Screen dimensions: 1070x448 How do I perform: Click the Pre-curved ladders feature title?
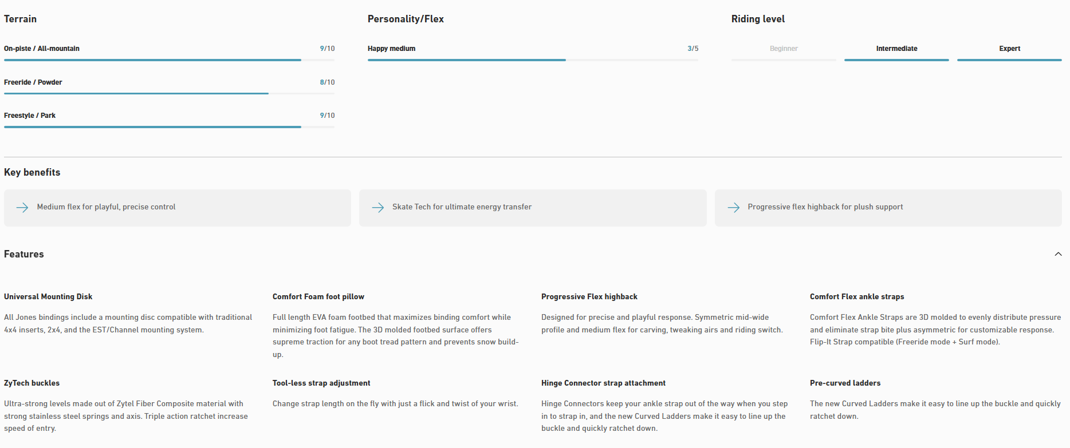[845, 383]
